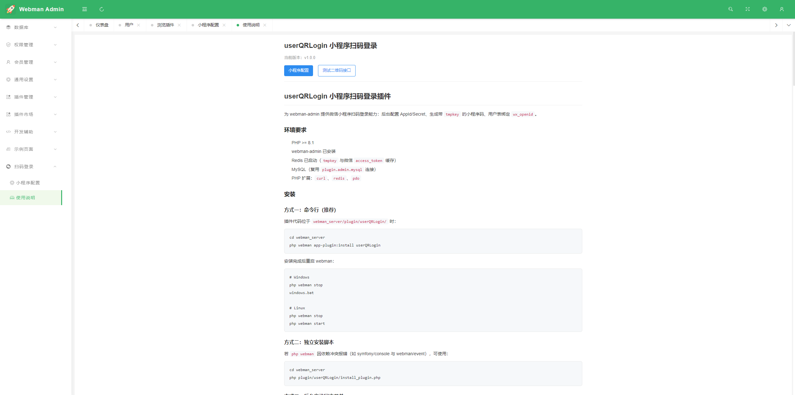Click the 示例页面 page icon
The height and width of the screenshot is (395, 795).
point(8,149)
